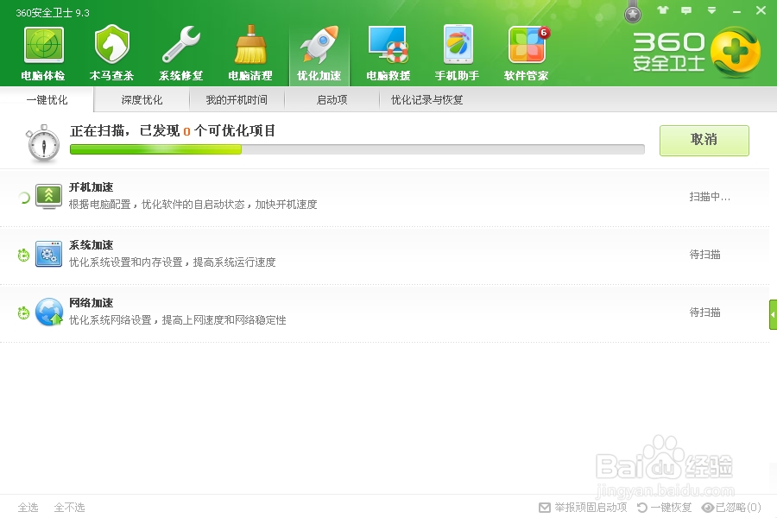This screenshot has width=777, height=518.
Task: Click 全不选 link
Action: pos(69,507)
